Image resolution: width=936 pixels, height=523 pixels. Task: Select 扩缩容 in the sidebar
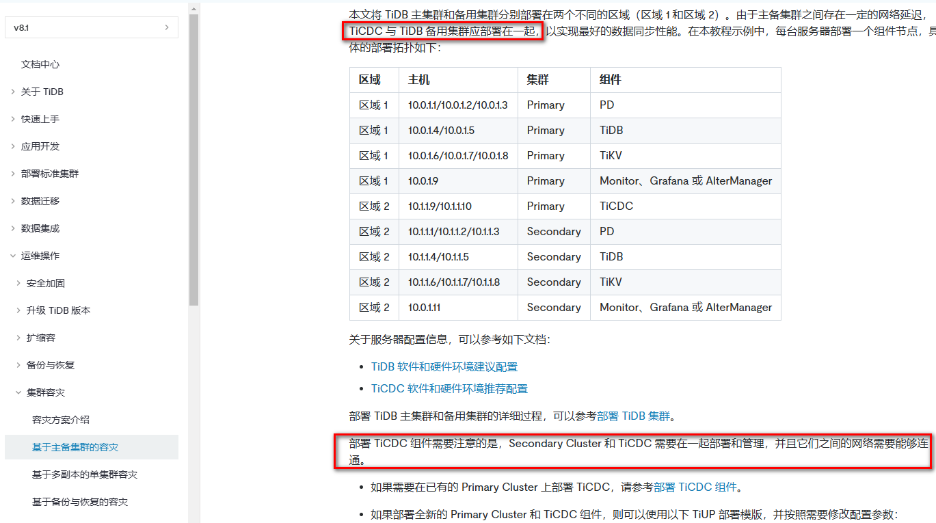tap(41, 338)
